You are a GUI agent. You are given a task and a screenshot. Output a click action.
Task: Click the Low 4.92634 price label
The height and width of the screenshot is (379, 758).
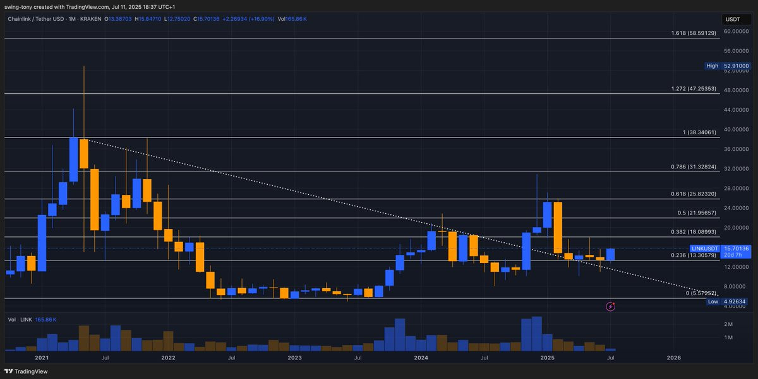pos(727,301)
